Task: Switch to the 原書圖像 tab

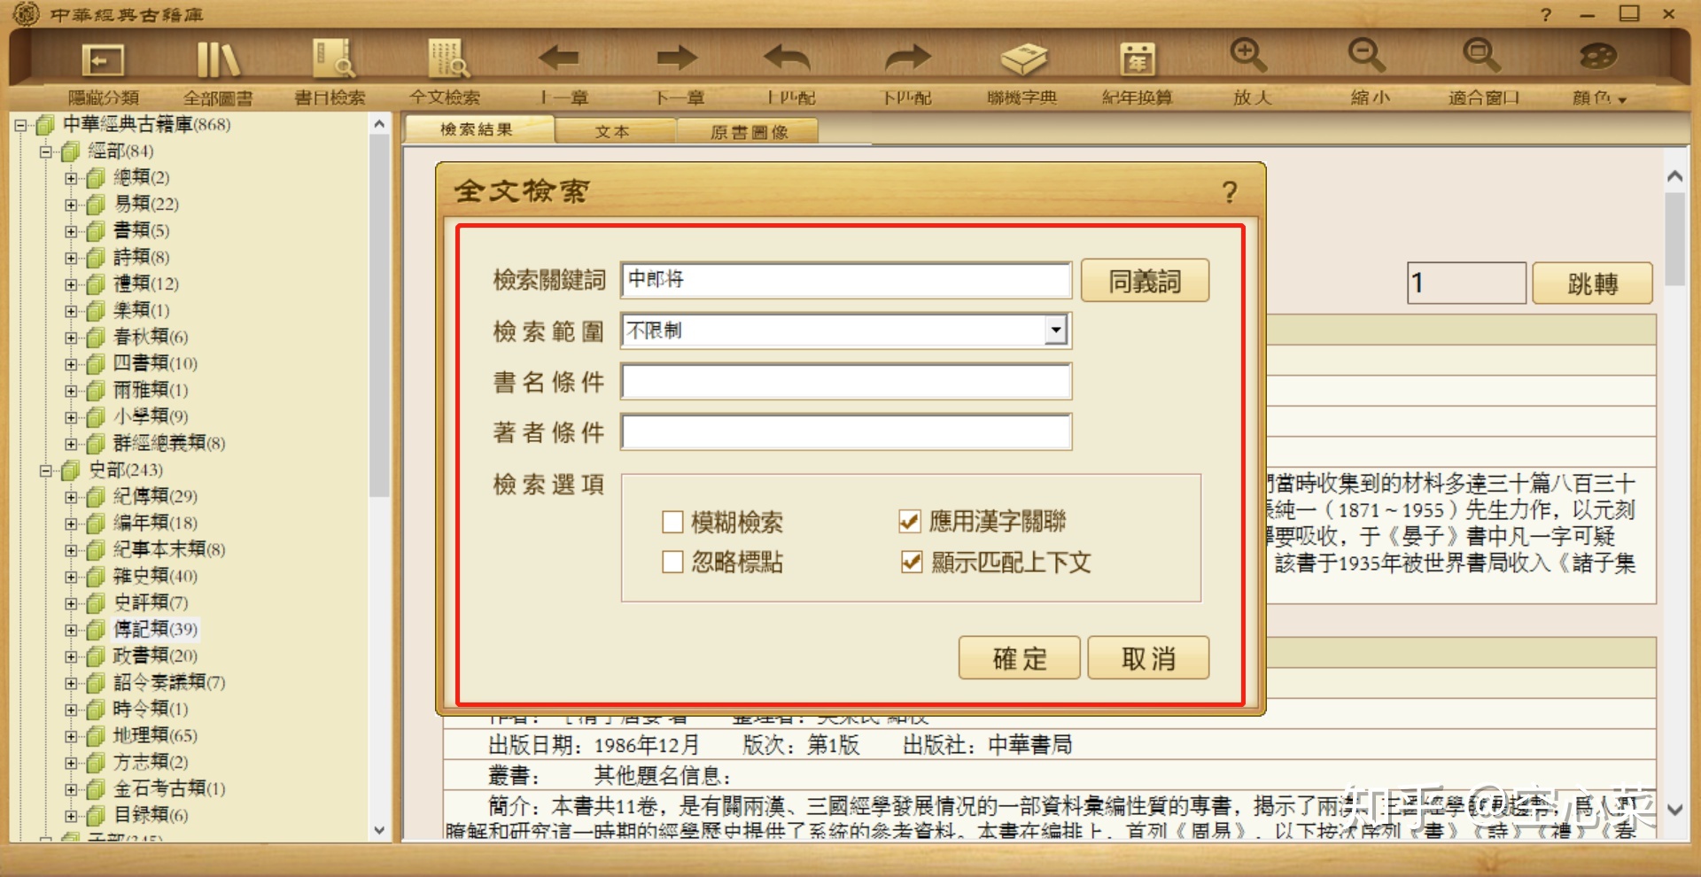Action: (749, 132)
